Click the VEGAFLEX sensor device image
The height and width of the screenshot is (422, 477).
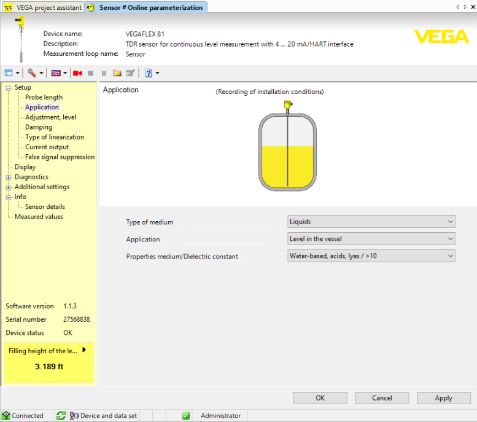(x=21, y=39)
